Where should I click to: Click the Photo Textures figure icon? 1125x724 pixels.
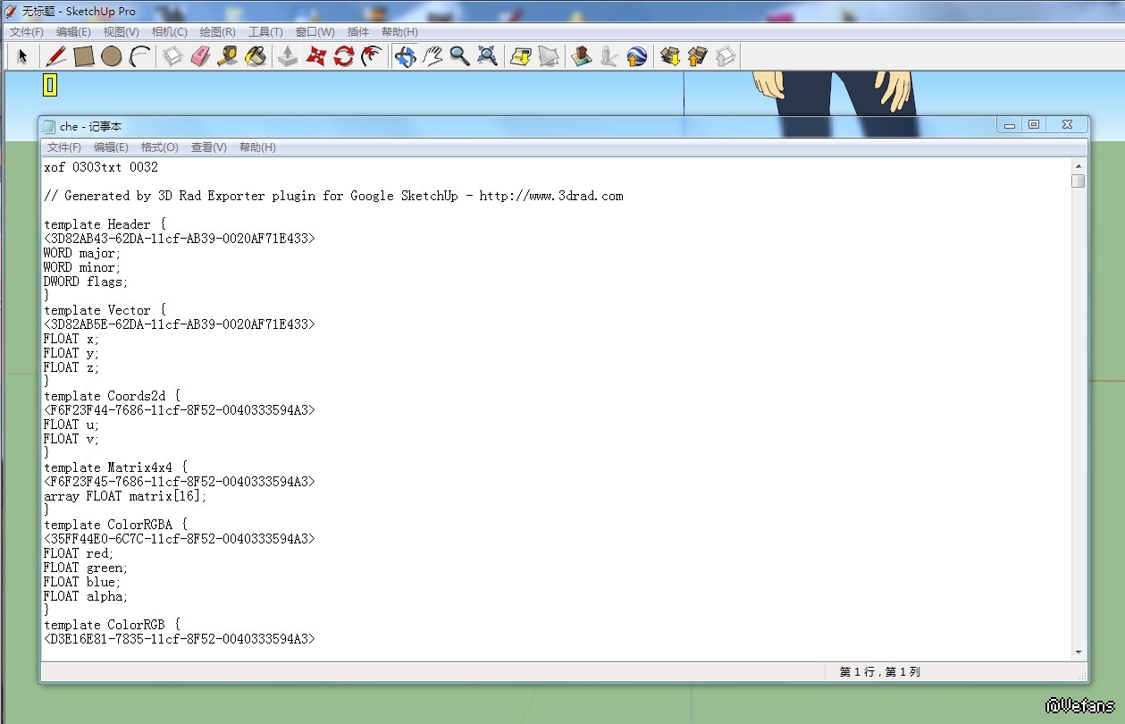tap(609, 56)
